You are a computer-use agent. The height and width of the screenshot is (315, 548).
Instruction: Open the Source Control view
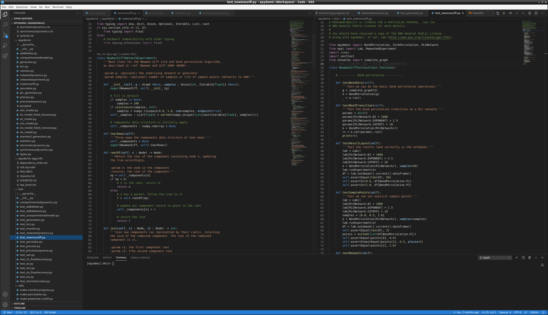[x=5, y=35]
